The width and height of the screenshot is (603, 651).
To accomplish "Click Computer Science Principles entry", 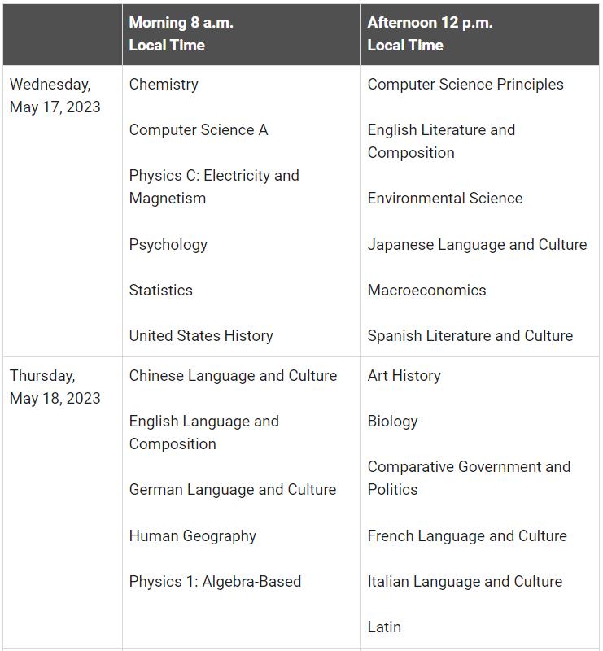I will [x=465, y=85].
